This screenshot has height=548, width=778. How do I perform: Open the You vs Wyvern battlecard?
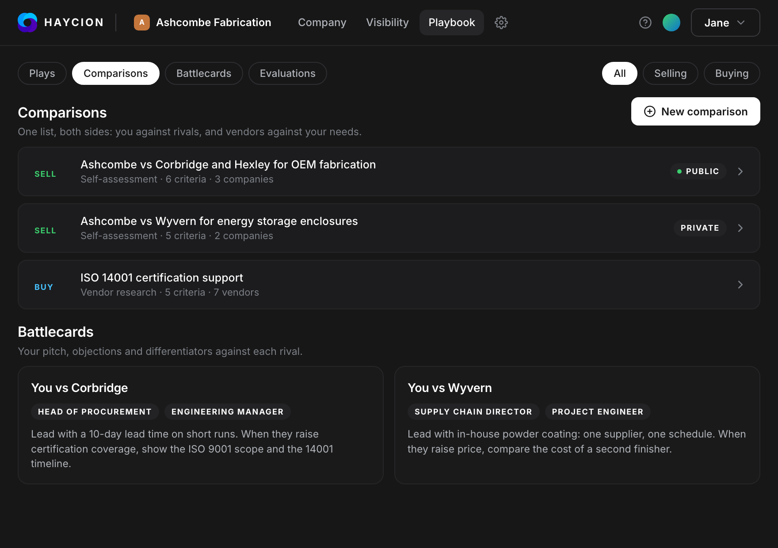click(577, 425)
